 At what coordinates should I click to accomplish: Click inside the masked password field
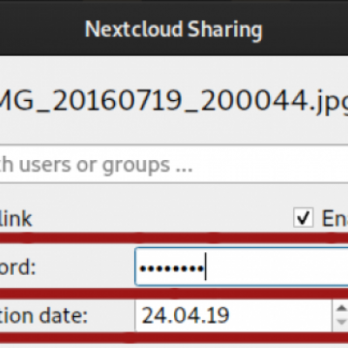pos(242,267)
